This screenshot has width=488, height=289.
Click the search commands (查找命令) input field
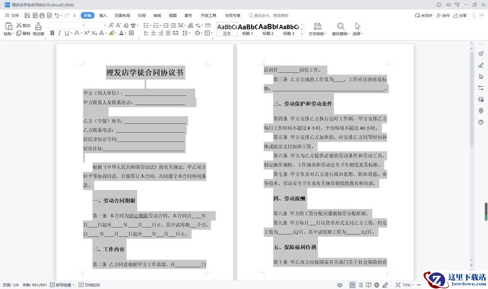(271, 16)
